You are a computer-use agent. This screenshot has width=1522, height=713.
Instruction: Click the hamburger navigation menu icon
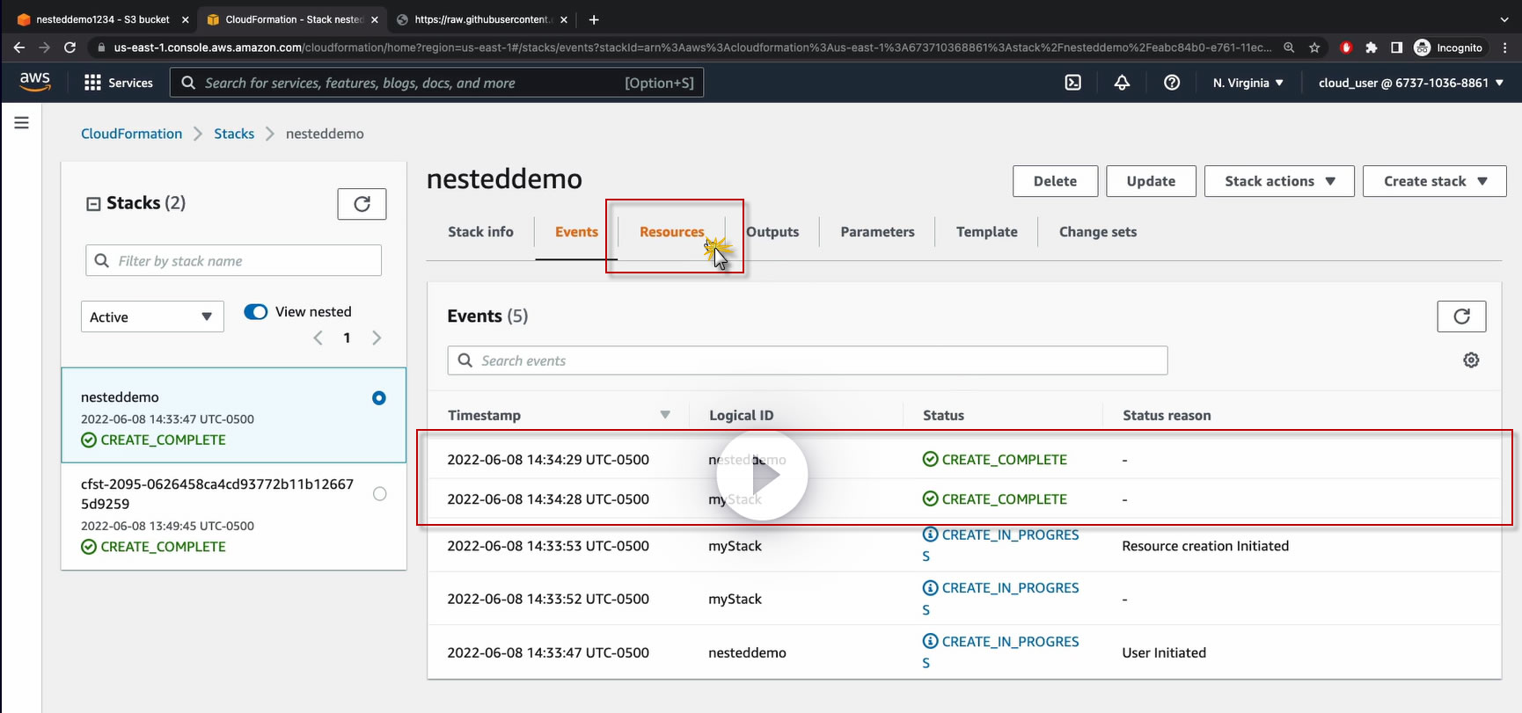21,123
